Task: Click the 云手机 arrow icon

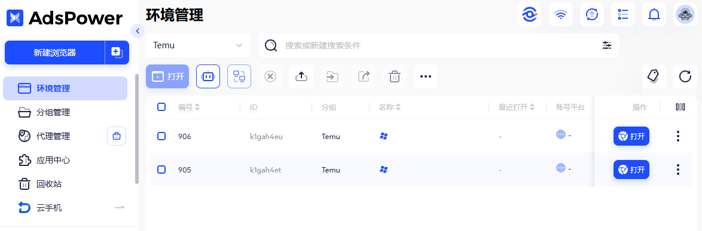Action: (119, 208)
